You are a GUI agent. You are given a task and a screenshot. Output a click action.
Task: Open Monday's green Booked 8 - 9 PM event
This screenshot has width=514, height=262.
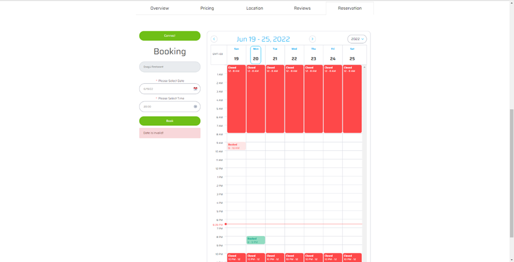256,240
